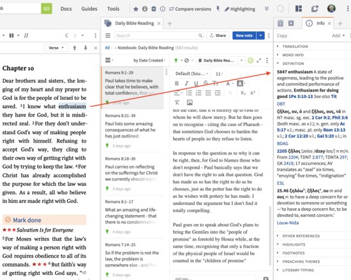Screen dimensions: 351x280
Task: Open the text highlight color picker
Action: click(241, 83)
